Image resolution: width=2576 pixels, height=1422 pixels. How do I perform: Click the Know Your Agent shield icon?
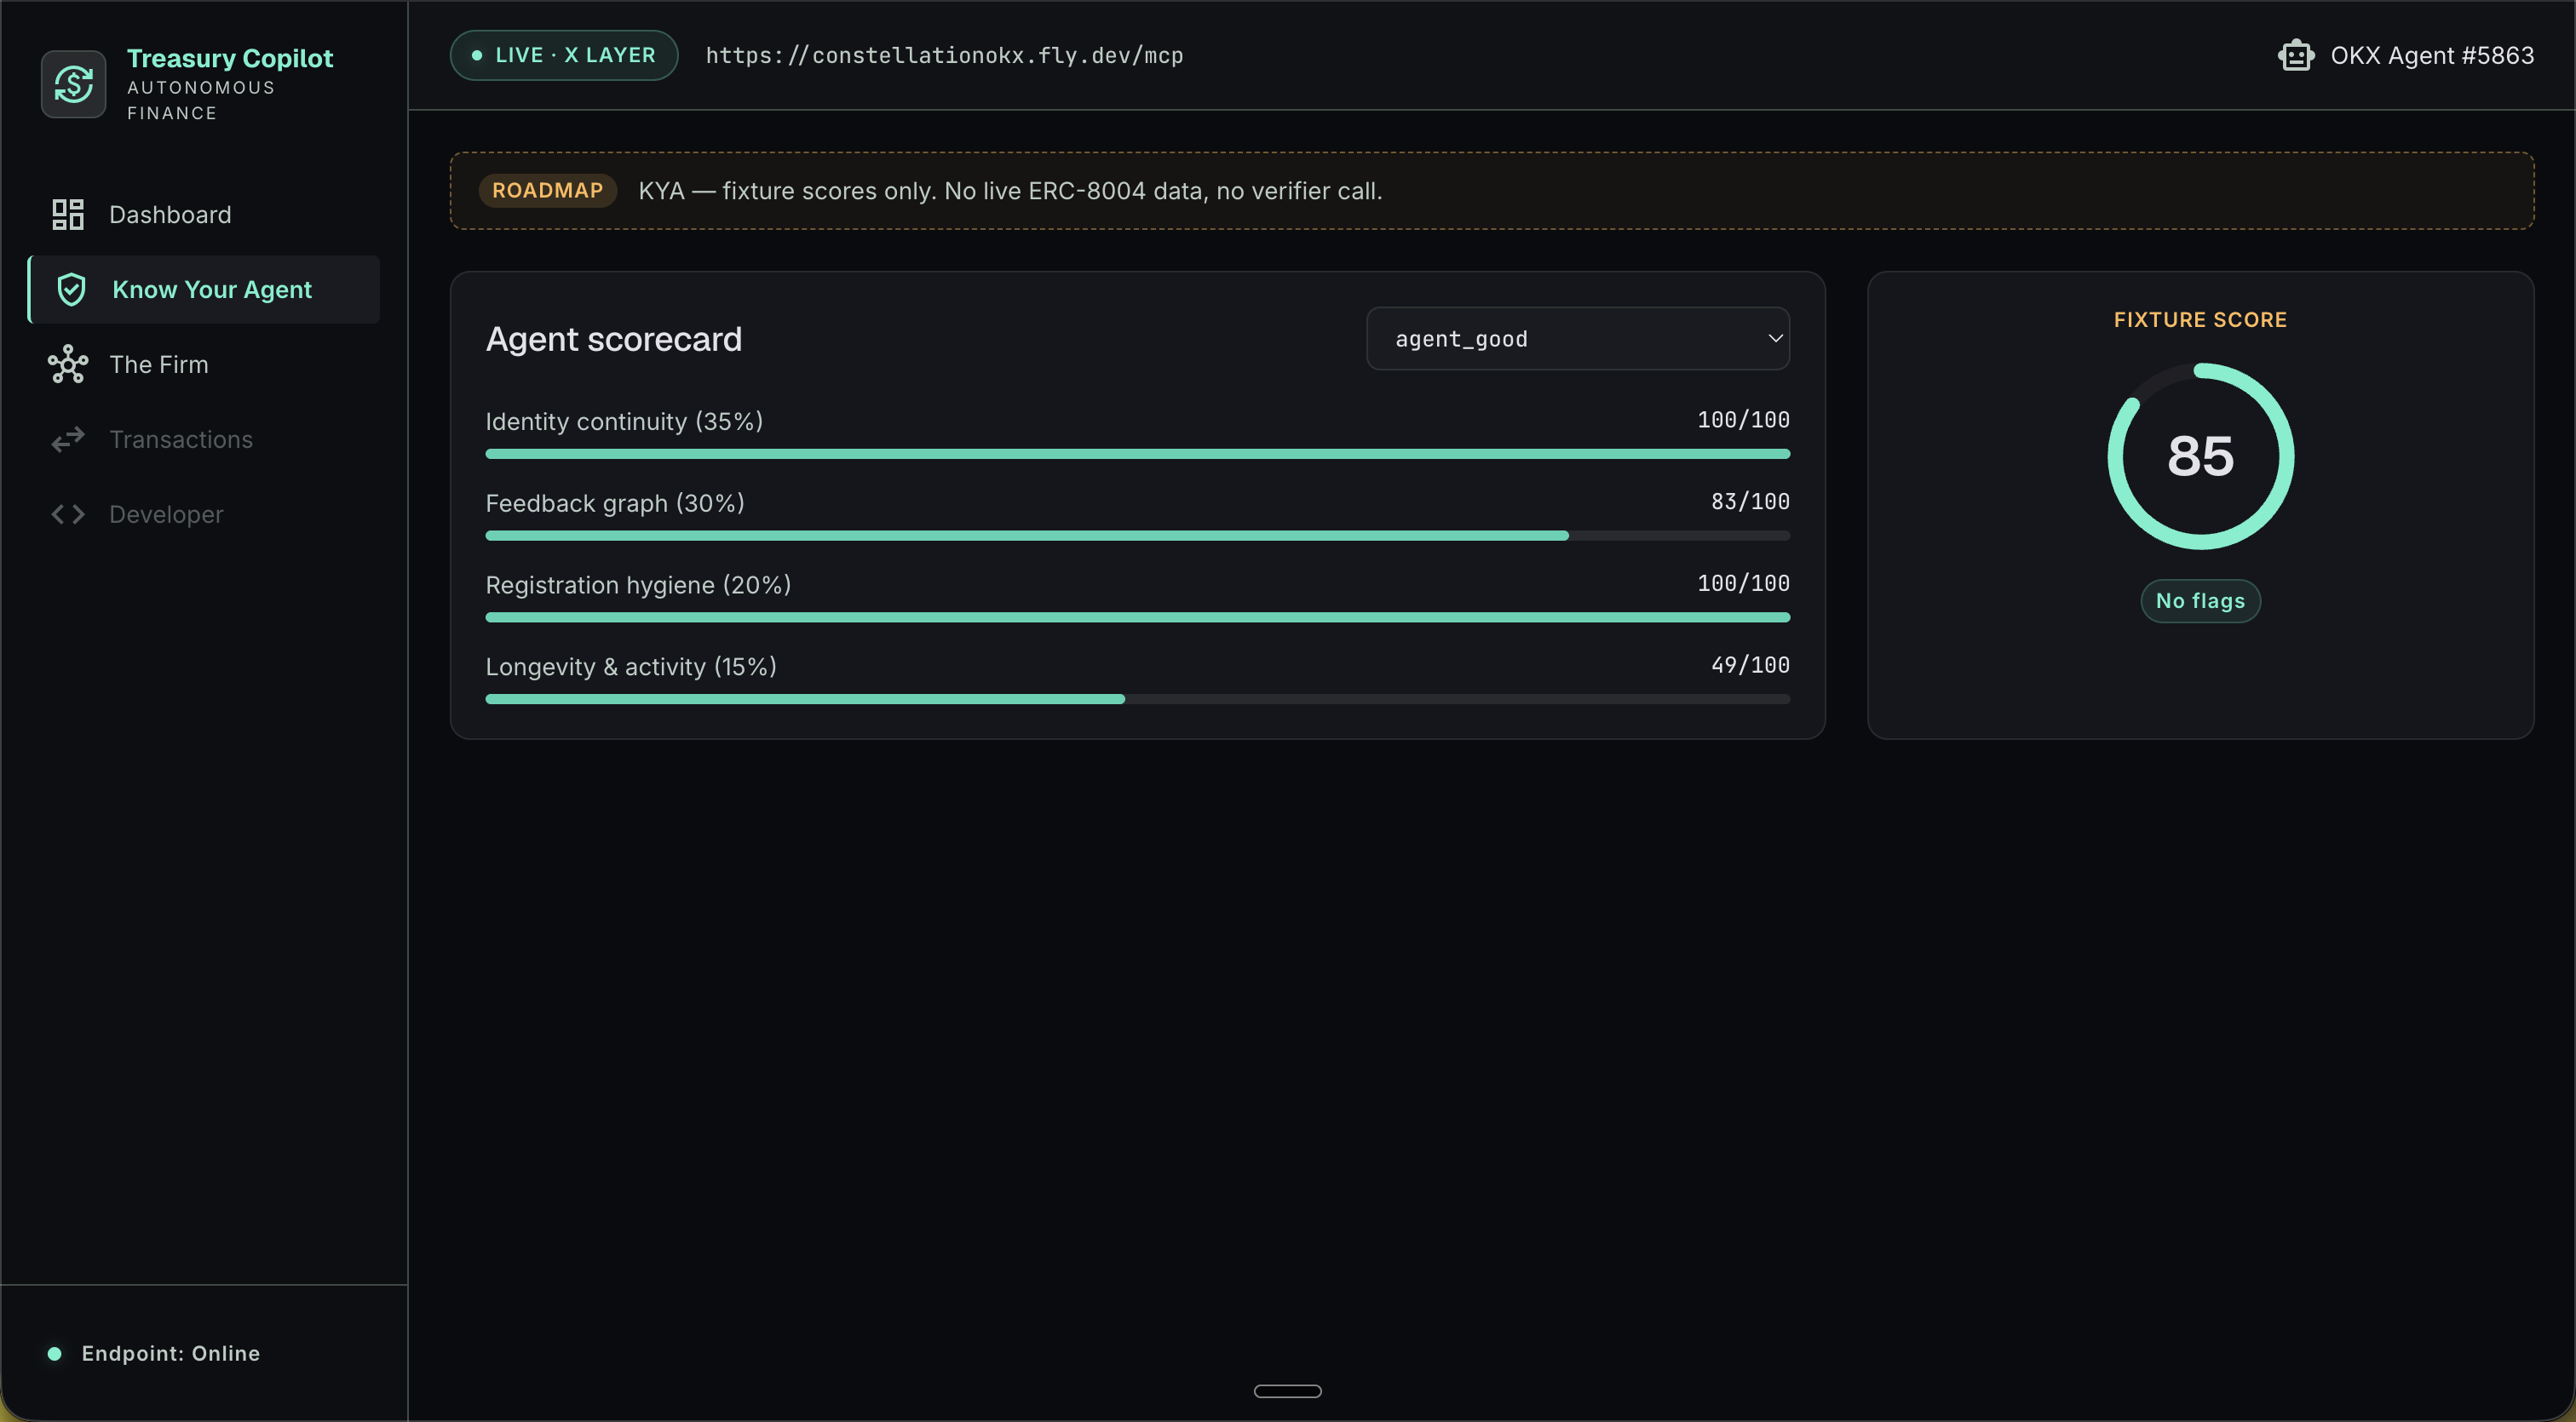(x=71, y=290)
